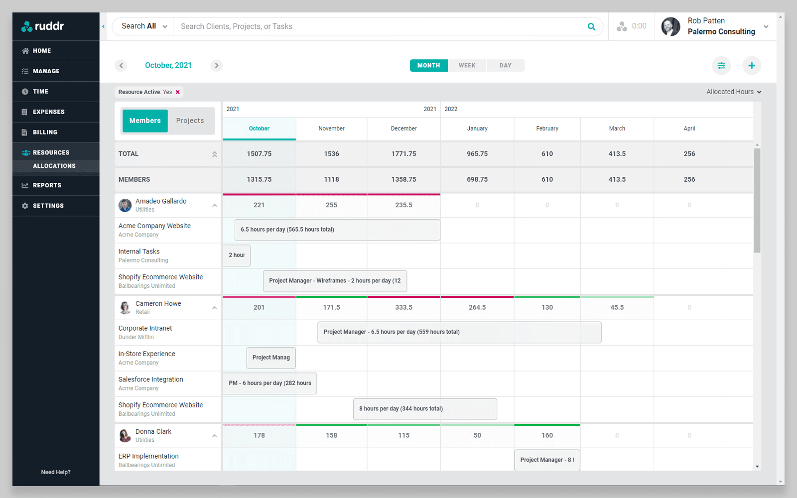Open the allocation filters panel icon
The width and height of the screenshot is (797, 498).
point(721,65)
